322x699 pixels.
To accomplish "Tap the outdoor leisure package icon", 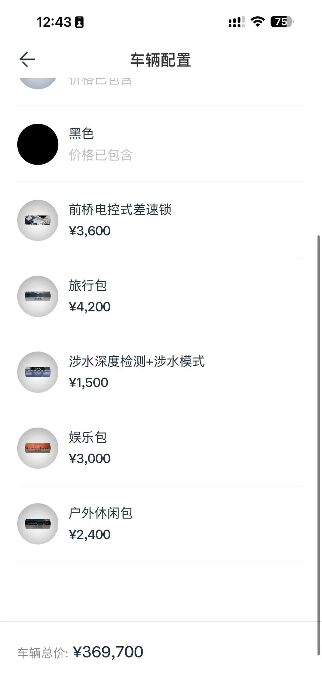I will coord(38,524).
